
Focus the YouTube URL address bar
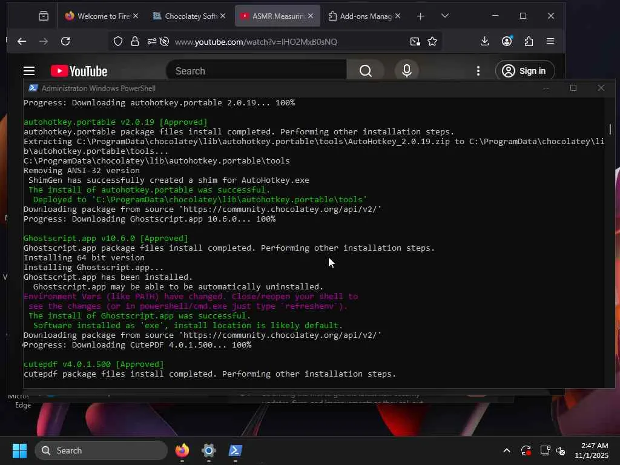pyautogui.click(x=256, y=42)
